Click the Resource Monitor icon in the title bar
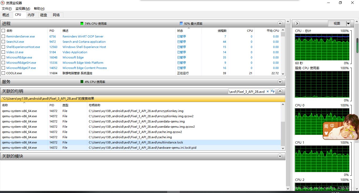Screen dimensions: 359x193 pos(3,3)
